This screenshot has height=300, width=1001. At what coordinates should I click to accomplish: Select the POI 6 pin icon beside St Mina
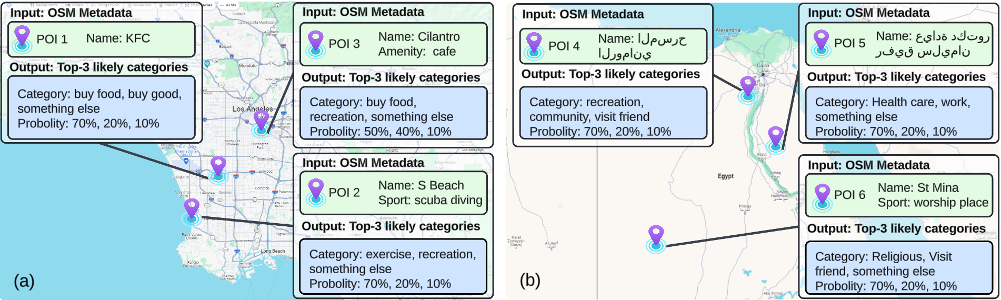pos(822,196)
